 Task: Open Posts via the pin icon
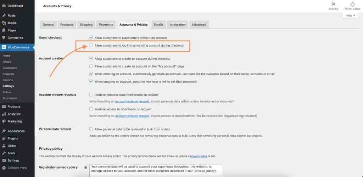[4, 16]
